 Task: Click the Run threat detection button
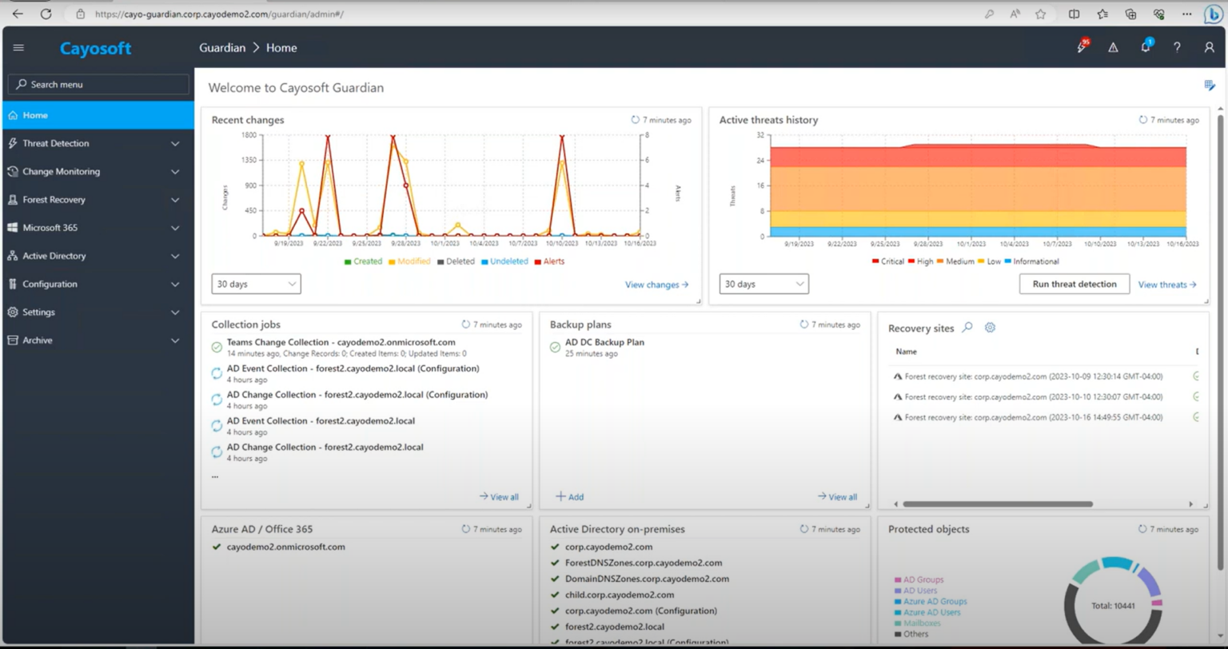coord(1074,284)
